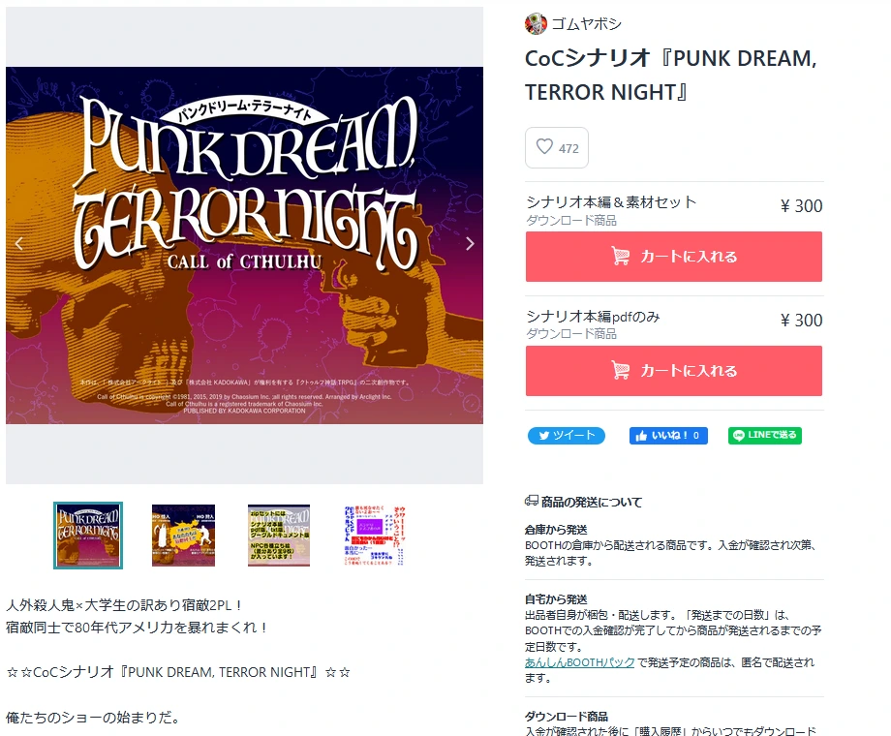
Task: Click the Facebook いいね！ like button
Action: pyautogui.click(x=668, y=436)
